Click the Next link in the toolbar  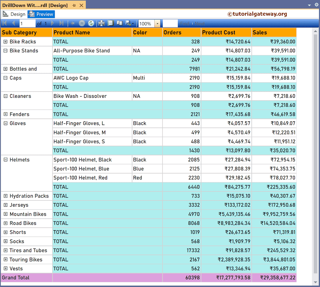200,23
